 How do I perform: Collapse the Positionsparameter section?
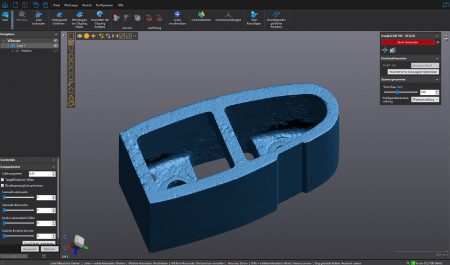point(437,58)
